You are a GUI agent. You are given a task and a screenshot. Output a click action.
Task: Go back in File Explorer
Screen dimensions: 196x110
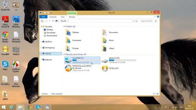42,21
